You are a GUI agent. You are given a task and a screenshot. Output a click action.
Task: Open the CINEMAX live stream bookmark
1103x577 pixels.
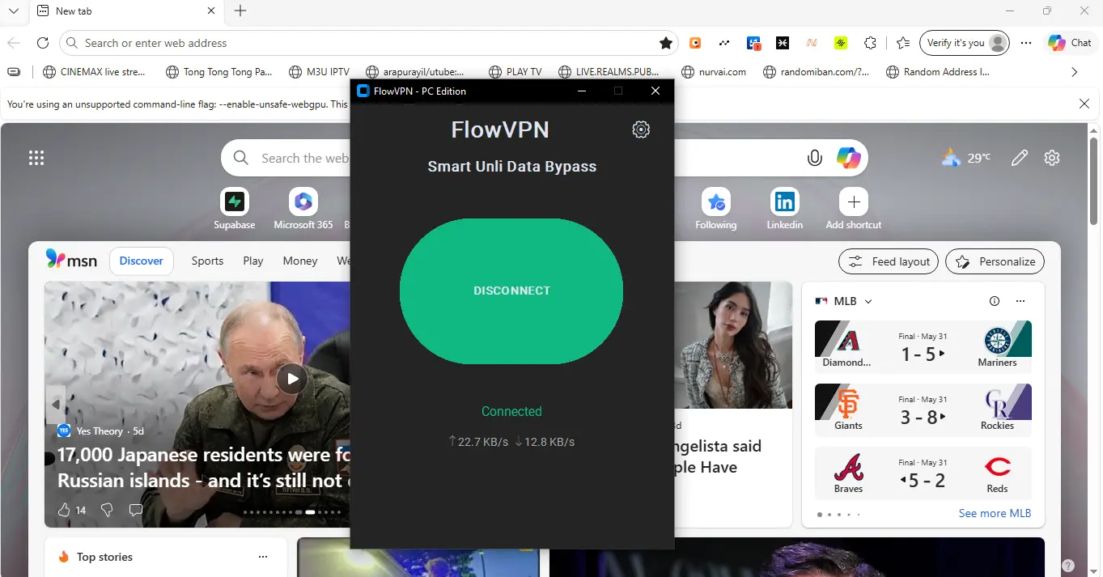pos(94,72)
